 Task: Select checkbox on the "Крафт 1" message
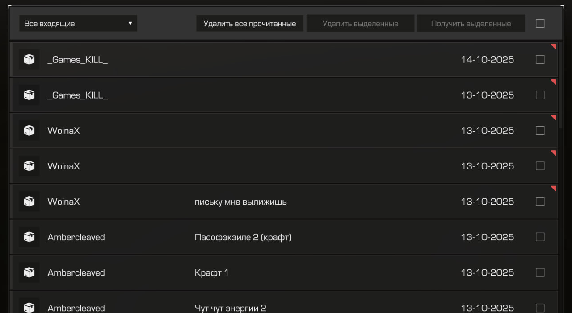[x=540, y=272]
